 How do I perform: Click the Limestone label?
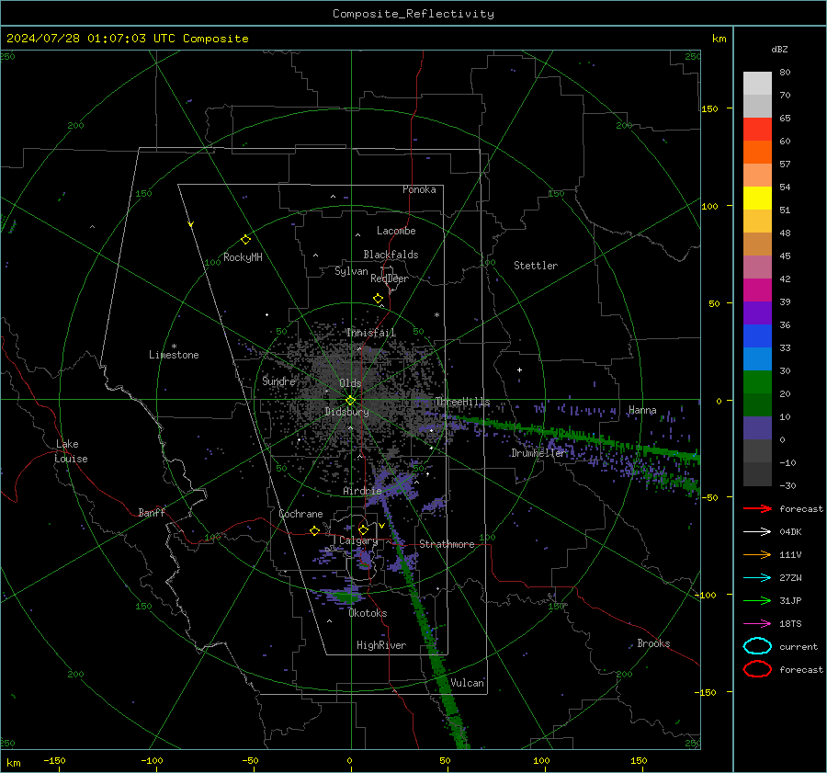174,355
